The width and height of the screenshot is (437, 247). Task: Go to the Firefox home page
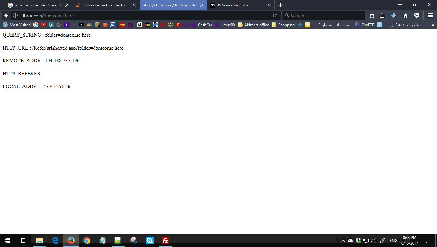point(405,15)
